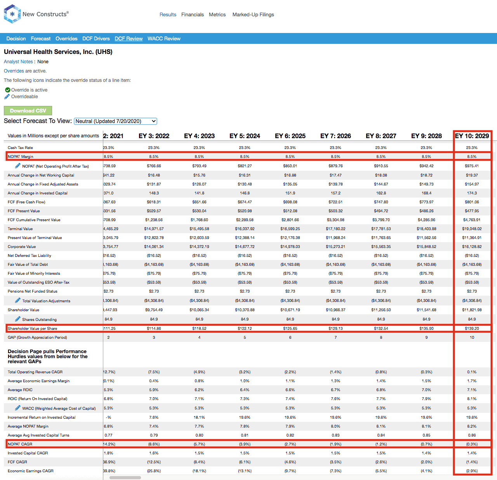Image resolution: width=497 pixels, height=480 pixels.
Task: Click the 'Annual Change in Net Working Capital' label
Action: [x=41, y=175]
